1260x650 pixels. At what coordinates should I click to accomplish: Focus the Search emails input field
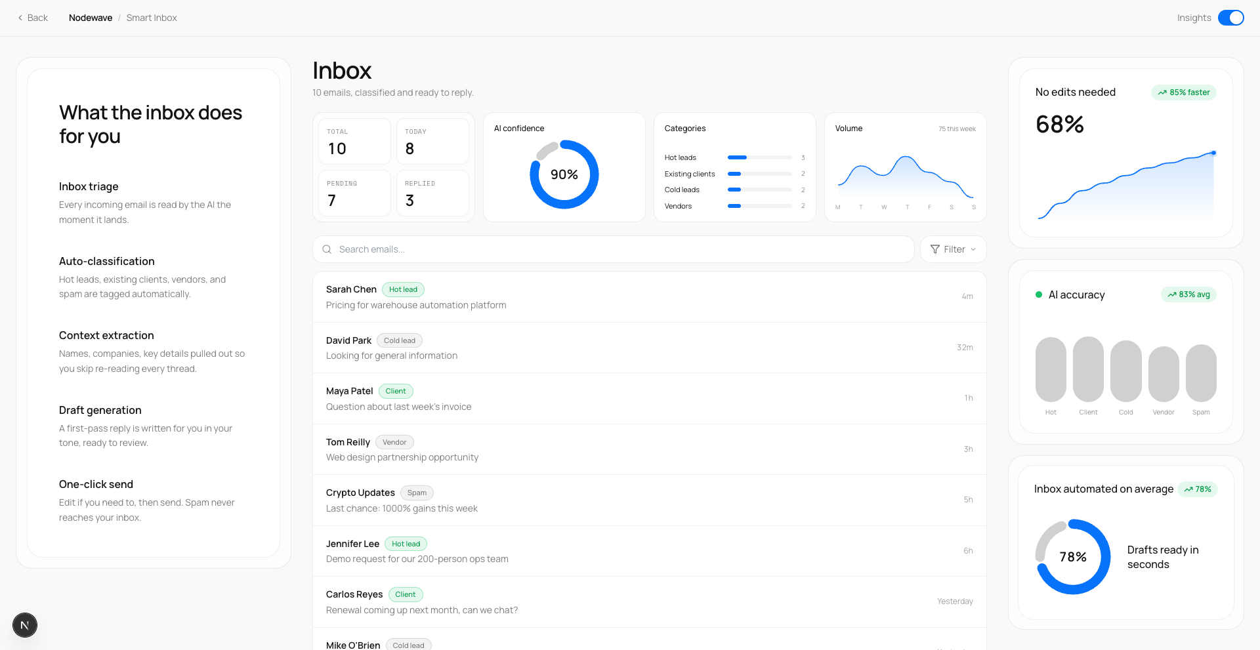[x=617, y=249]
